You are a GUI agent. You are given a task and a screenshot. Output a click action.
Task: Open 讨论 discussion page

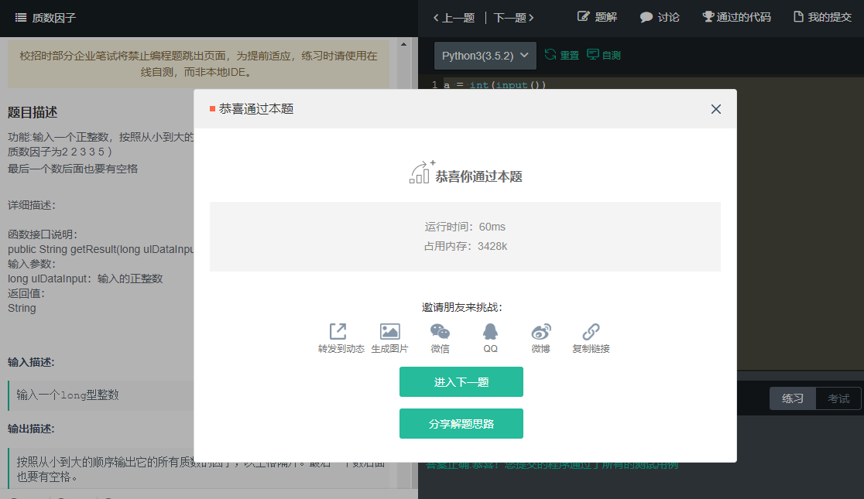660,17
